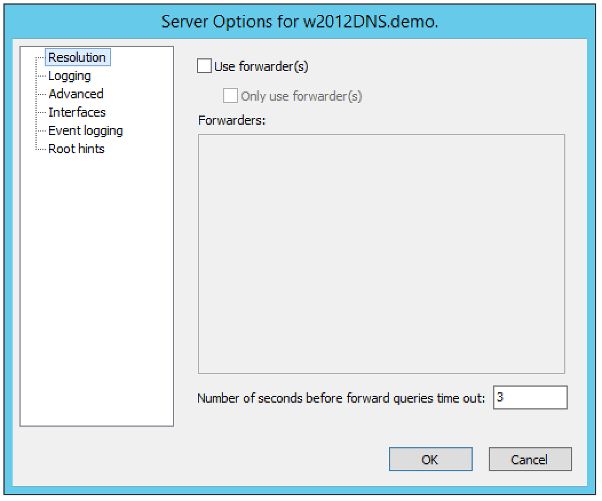The height and width of the screenshot is (501, 602).
Task: Enable the Use forwarder(s) checkbox
Action: tap(204, 66)
